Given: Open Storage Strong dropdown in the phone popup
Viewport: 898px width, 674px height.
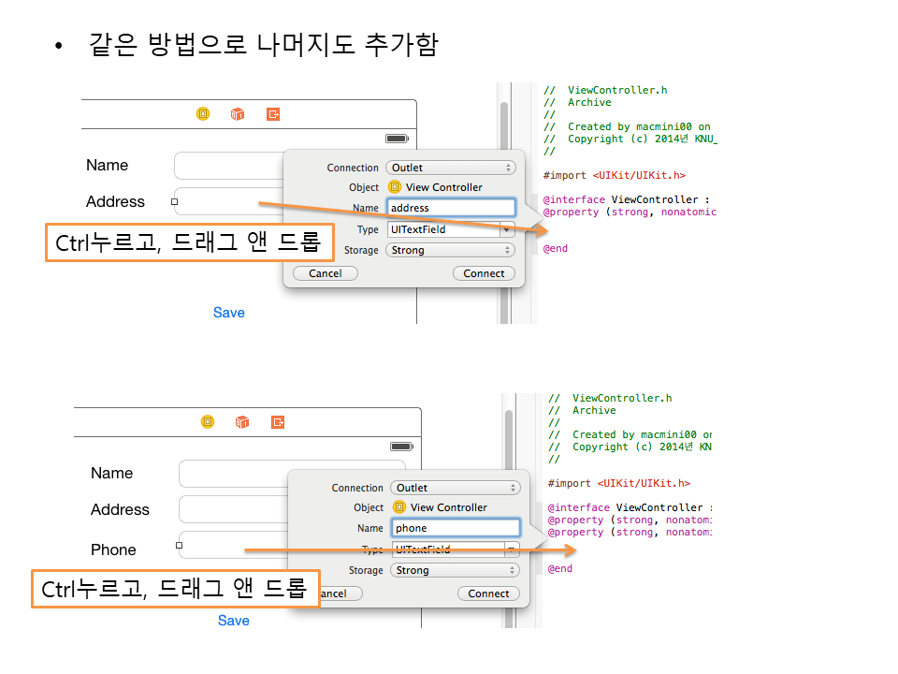Looking at the screenshot, I should [455, 570].
